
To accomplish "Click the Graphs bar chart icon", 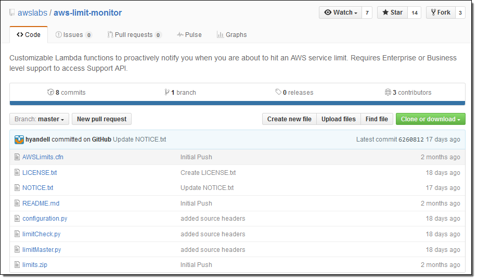I will coord(220,35).
